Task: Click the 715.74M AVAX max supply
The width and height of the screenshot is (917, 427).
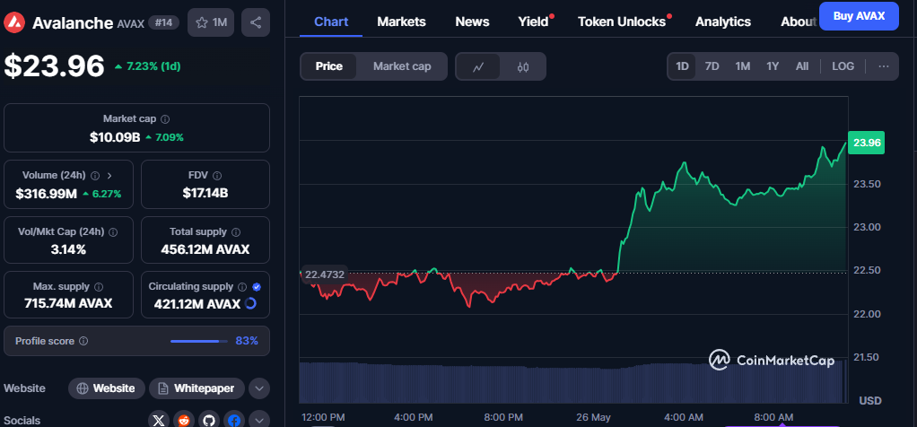Action: click(68, 303)
